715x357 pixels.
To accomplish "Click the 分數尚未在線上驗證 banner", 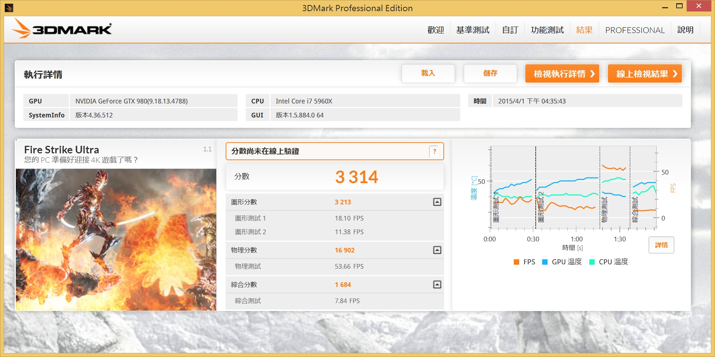I will tap(335, 151).
